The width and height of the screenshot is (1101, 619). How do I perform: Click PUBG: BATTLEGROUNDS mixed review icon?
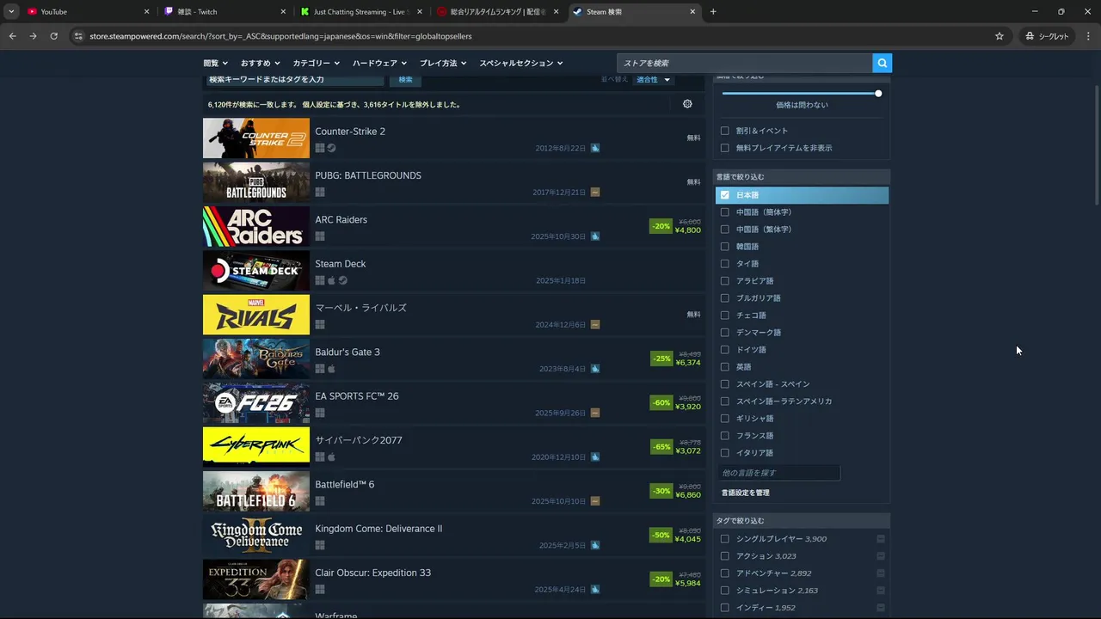point(595,192)
